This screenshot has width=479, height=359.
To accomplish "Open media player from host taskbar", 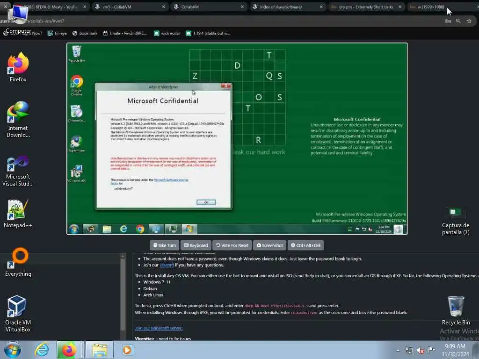I will point(127,350).
